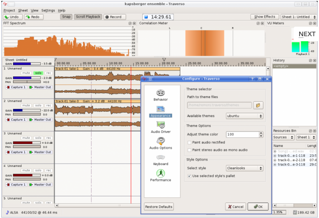Click the Adjust theme color value field
Screen dimensions: 319x218
click(x=243, y=134)
